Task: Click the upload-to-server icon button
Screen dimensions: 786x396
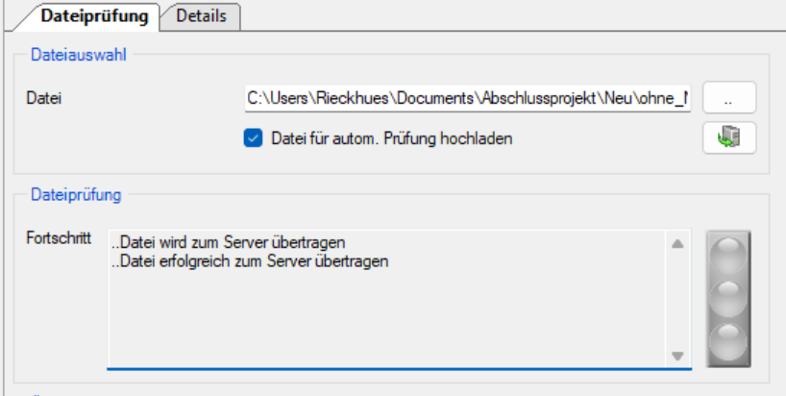Action: click(729, 138)
